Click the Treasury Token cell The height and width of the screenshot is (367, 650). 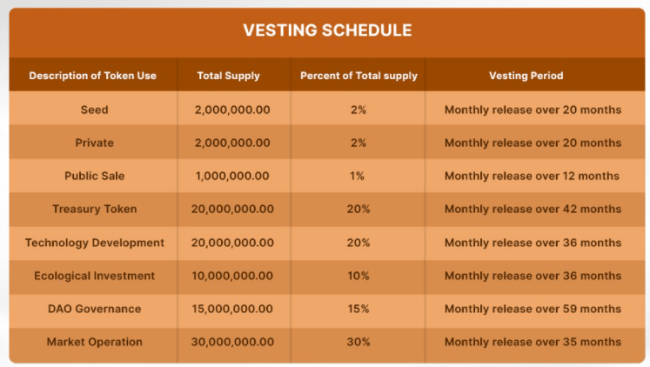click(x=94, y=209)
